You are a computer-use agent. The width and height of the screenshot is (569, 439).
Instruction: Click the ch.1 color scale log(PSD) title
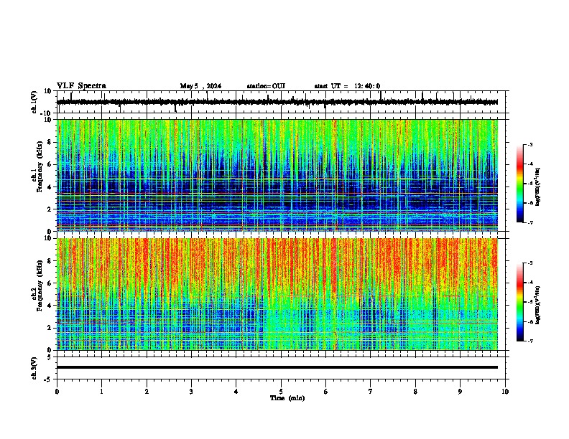click(x=538, y=187)
